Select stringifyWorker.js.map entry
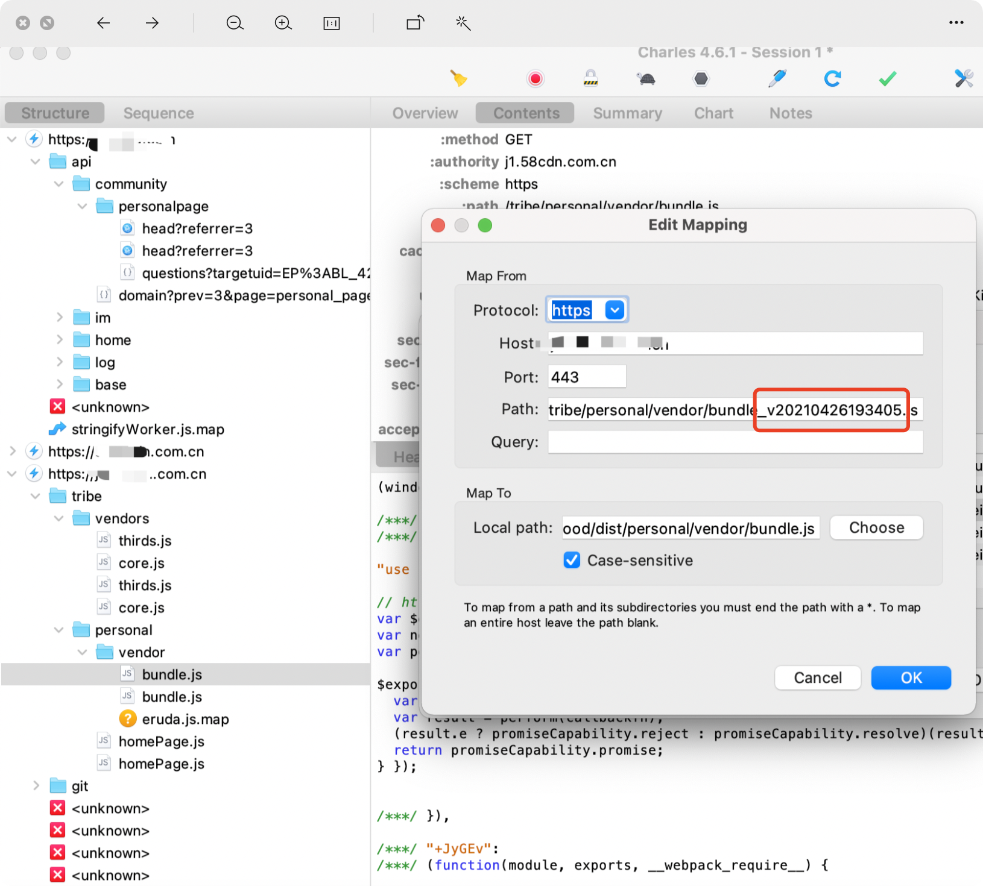This screenshot has height=886, width=983. click(148, 429)
